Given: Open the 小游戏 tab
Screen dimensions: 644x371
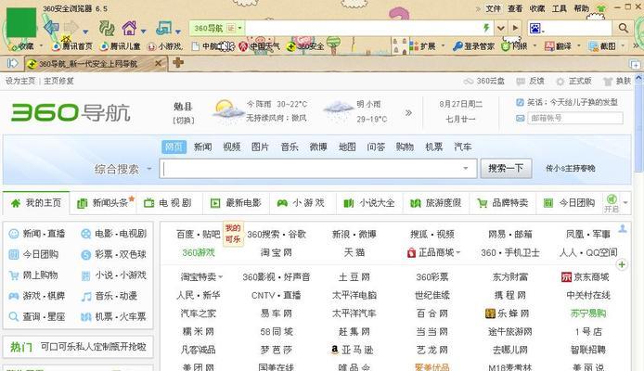Looking at the screenshot, I should click(x=303, y=203).
